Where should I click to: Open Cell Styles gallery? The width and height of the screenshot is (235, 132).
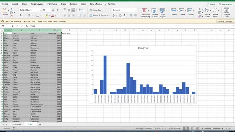pyautogui.click(x=163, y=12)
